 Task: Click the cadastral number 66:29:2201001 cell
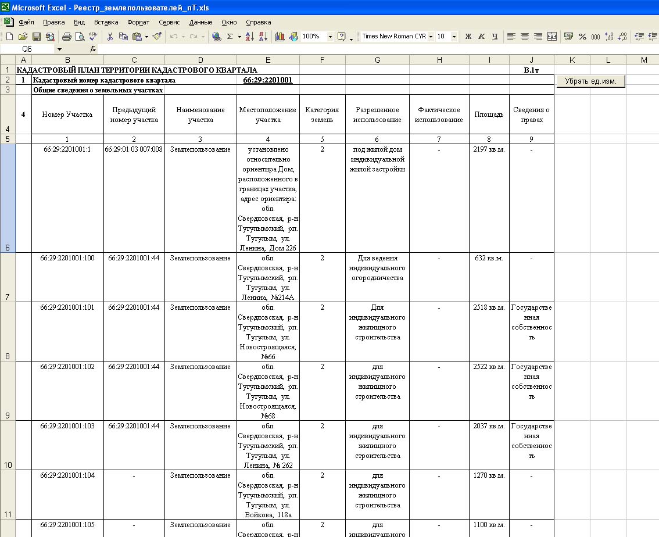pos(268,80)
